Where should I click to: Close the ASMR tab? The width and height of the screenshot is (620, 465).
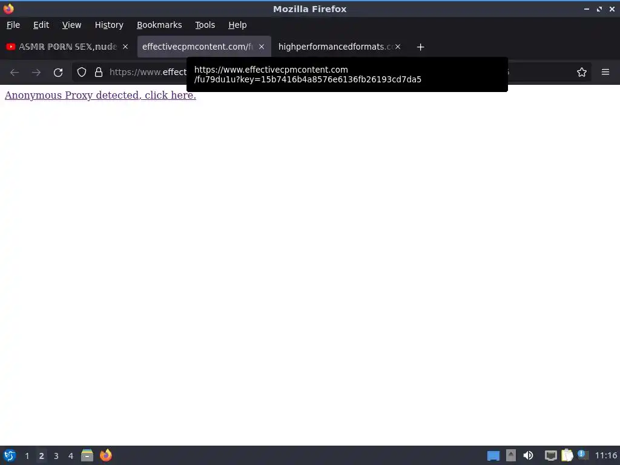pyautogui.click(x=125, y=47)
